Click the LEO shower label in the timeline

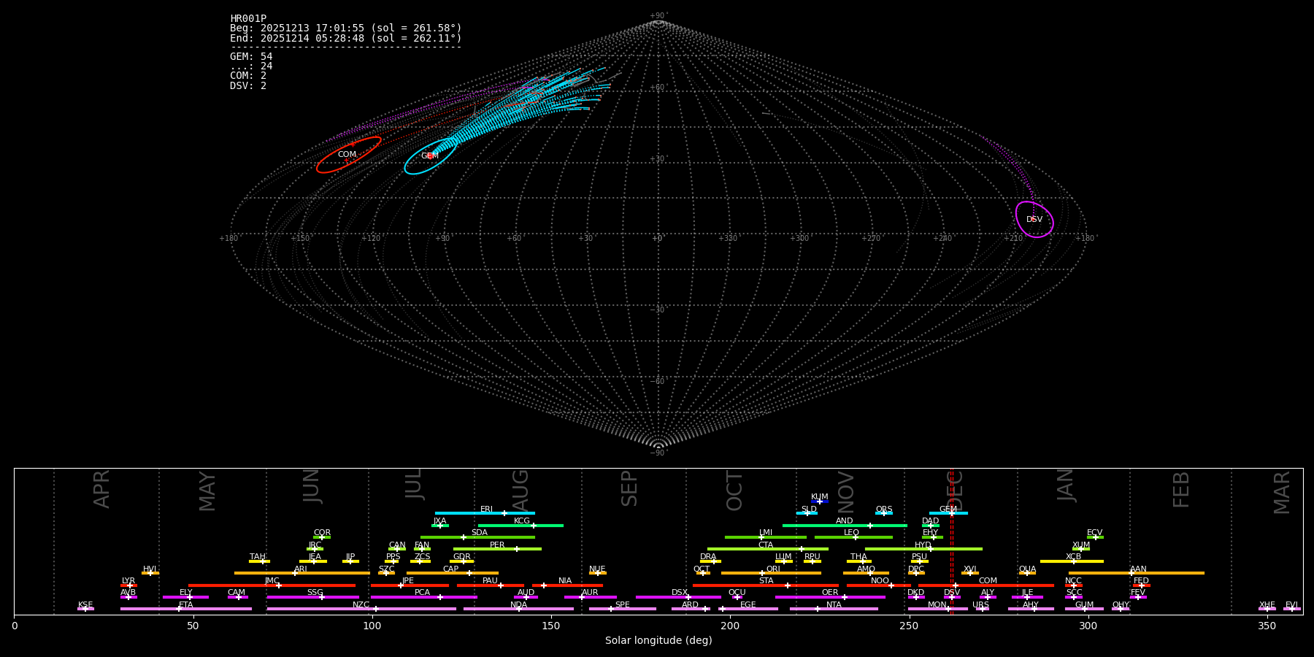click(851, 533)
